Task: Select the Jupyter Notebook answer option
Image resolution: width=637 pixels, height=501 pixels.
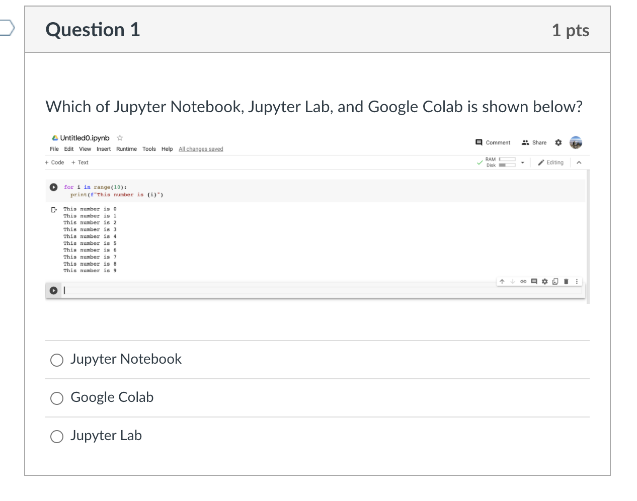Action: 57,360
